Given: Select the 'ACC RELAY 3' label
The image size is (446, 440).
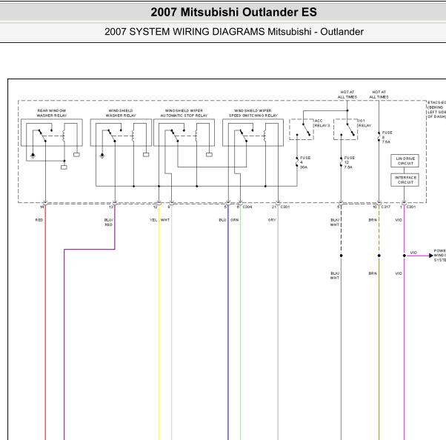Looking at the screenshot, I should coord(322,123).
